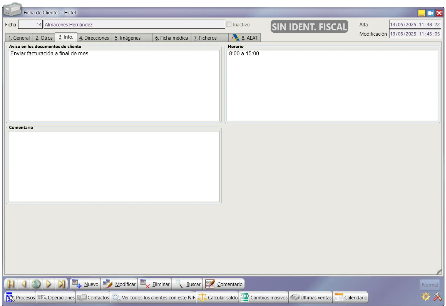The image size is (446, 306).
Task: Click the Horario text field
Action: pyautogui.click(x=332, y=85)
